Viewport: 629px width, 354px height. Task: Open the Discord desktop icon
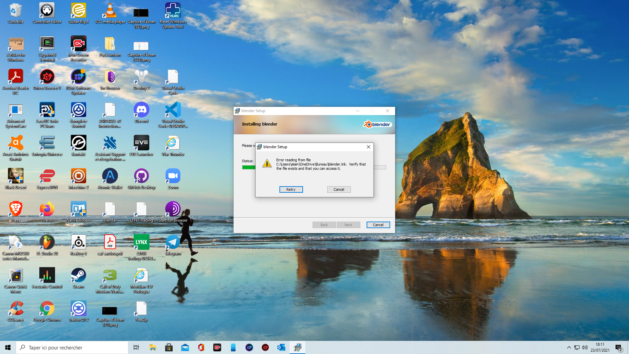[x=142, y=113]
